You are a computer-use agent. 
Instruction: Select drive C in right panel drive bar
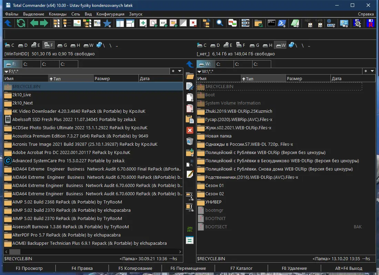click(x=202, y=45)
